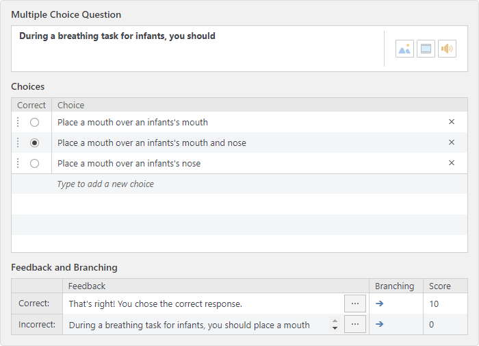Select the "Incorrect:" feedback row label
The height and width of the screenshot is (346, 479).
coord(37,324)
